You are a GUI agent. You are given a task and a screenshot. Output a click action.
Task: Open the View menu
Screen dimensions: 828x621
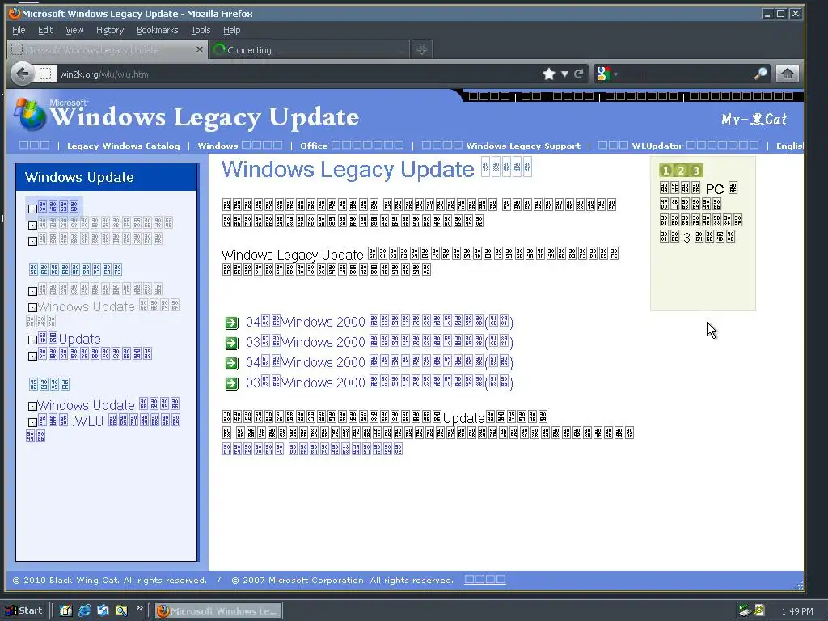pyautogui.click(x=74, y=30)
